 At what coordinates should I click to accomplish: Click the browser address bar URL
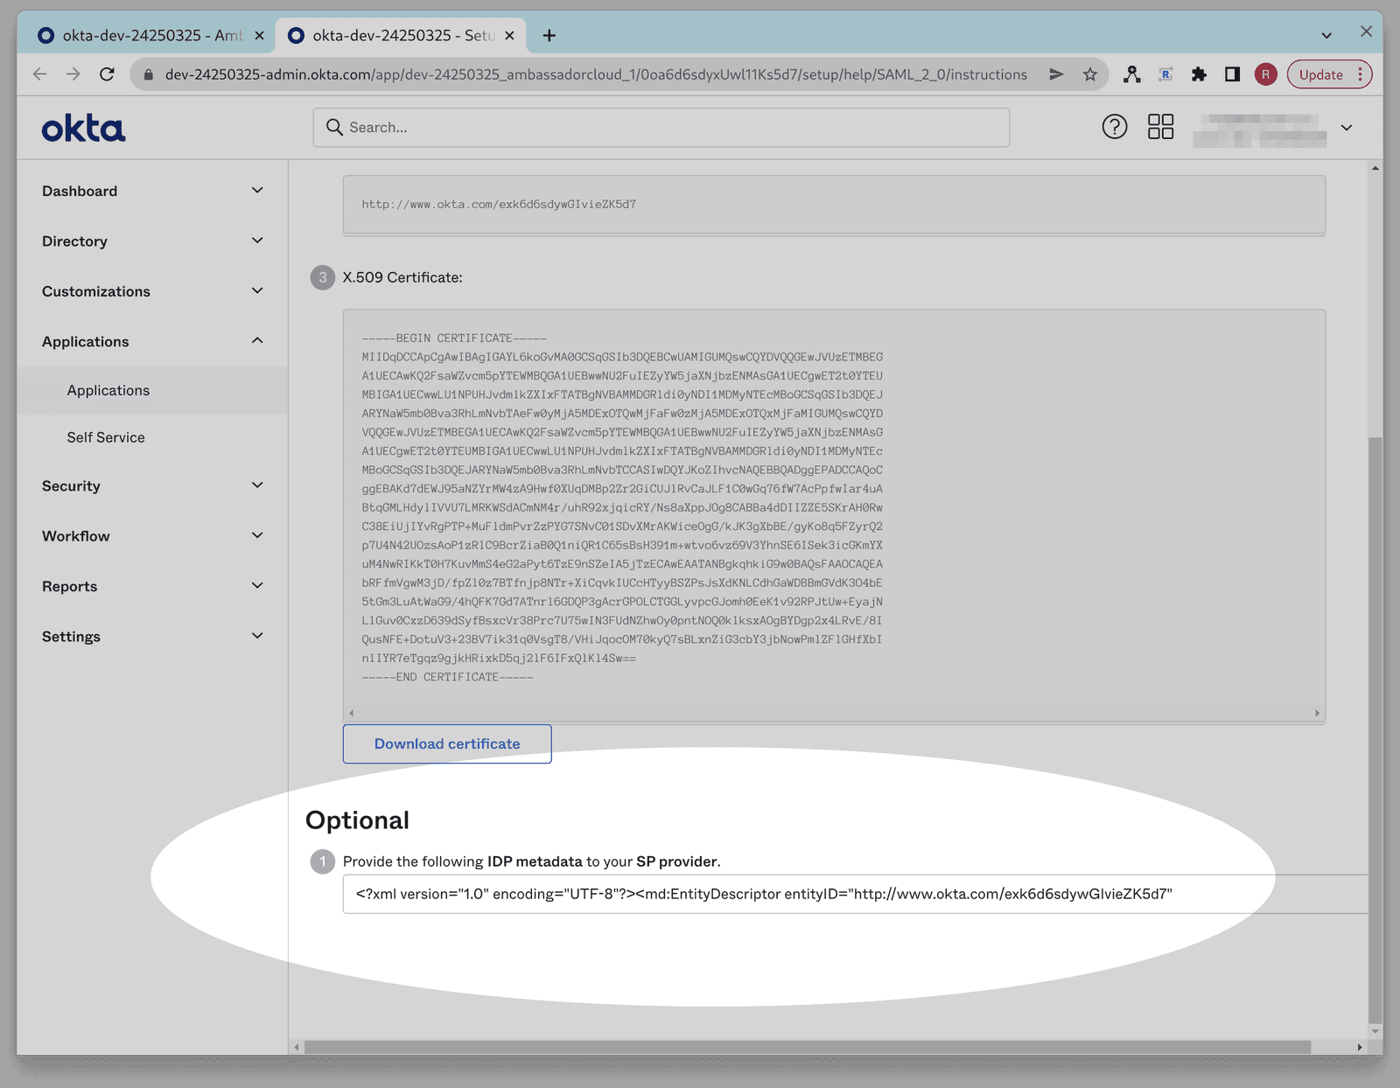point(596,74)
